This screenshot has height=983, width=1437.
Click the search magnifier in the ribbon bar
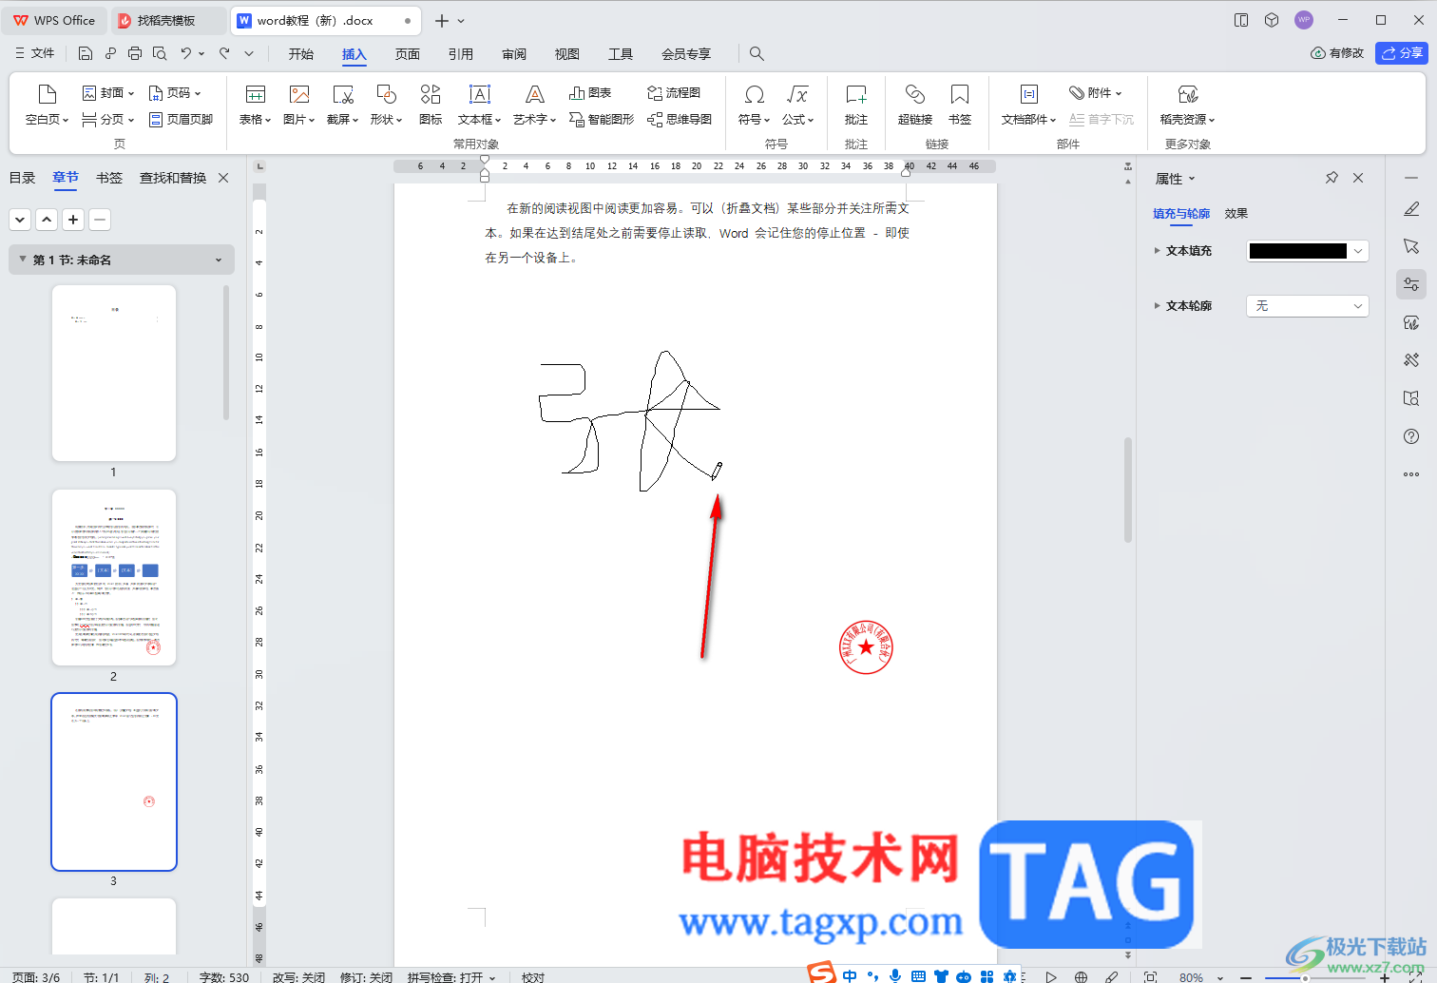(757, 53)
